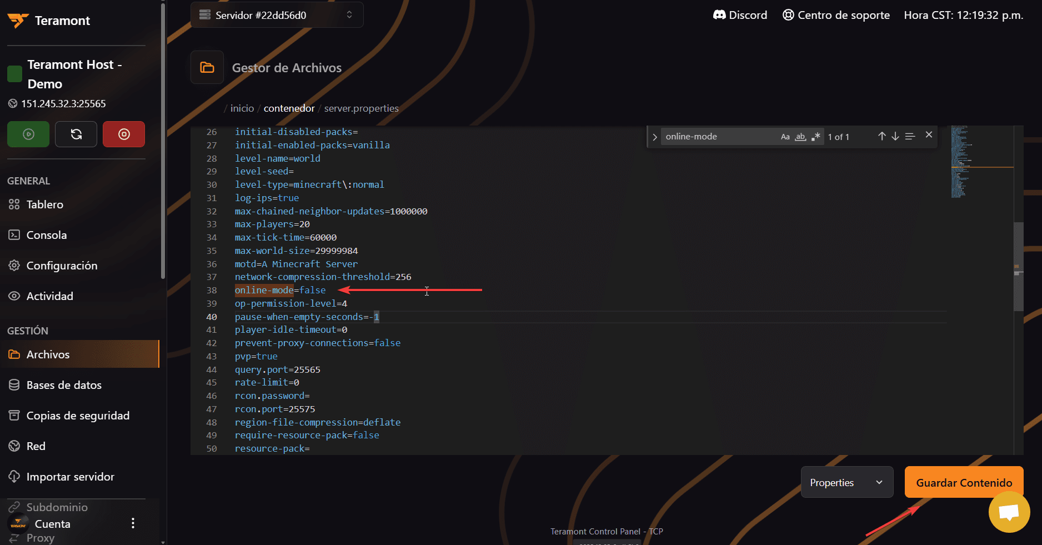Click the Importar servidor cloud icon
The width and height of the screenshot is (1042, 545).
(x=14, y=477)
